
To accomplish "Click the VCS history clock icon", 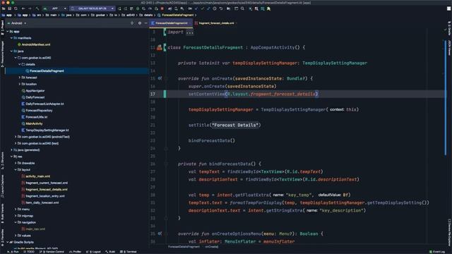I will [x=215, y=8].
